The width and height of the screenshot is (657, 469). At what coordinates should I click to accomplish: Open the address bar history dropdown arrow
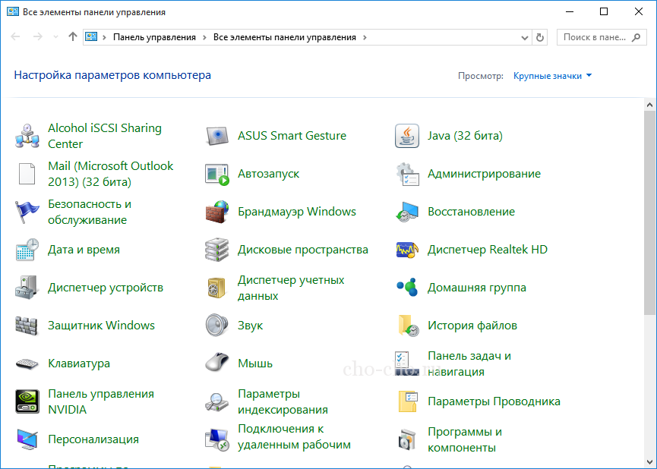coord(525,37)
